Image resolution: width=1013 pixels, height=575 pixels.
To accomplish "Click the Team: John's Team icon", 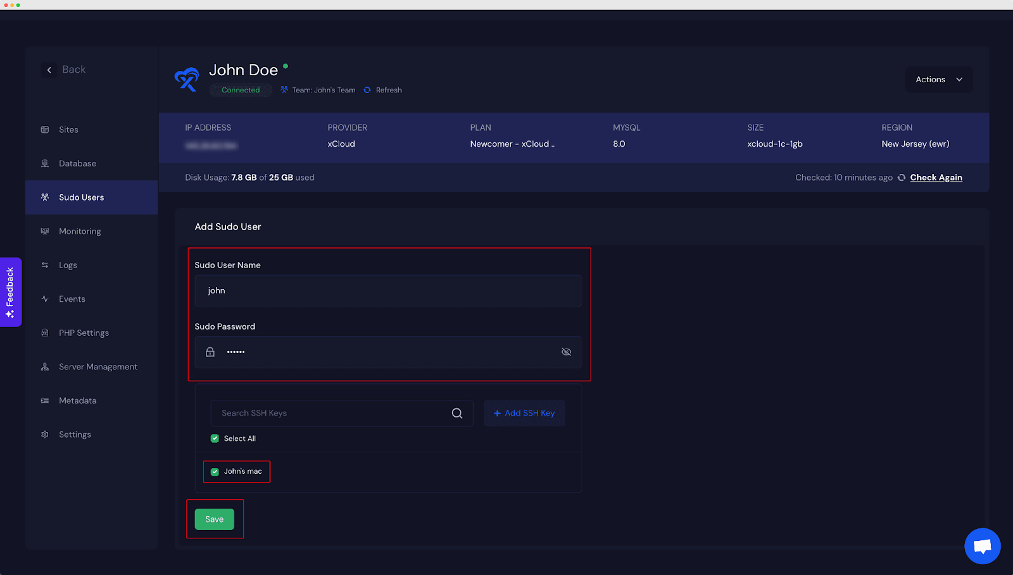I will click(x=284, y=90).
